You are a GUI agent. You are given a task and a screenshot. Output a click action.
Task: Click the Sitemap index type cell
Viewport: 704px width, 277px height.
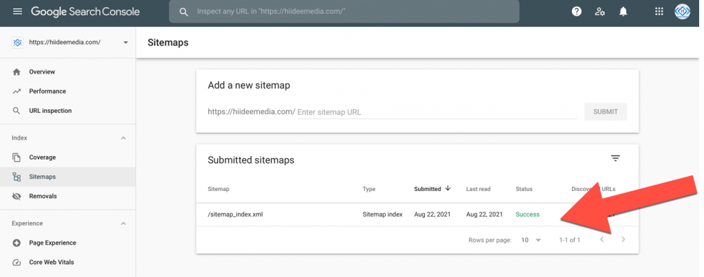pyautogui.click(x=382, y=214)
